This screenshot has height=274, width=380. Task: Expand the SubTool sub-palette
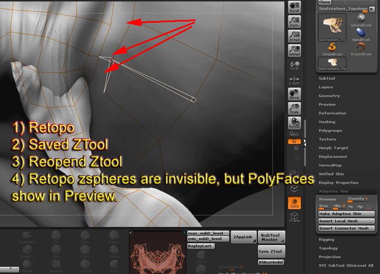point(327,79)
